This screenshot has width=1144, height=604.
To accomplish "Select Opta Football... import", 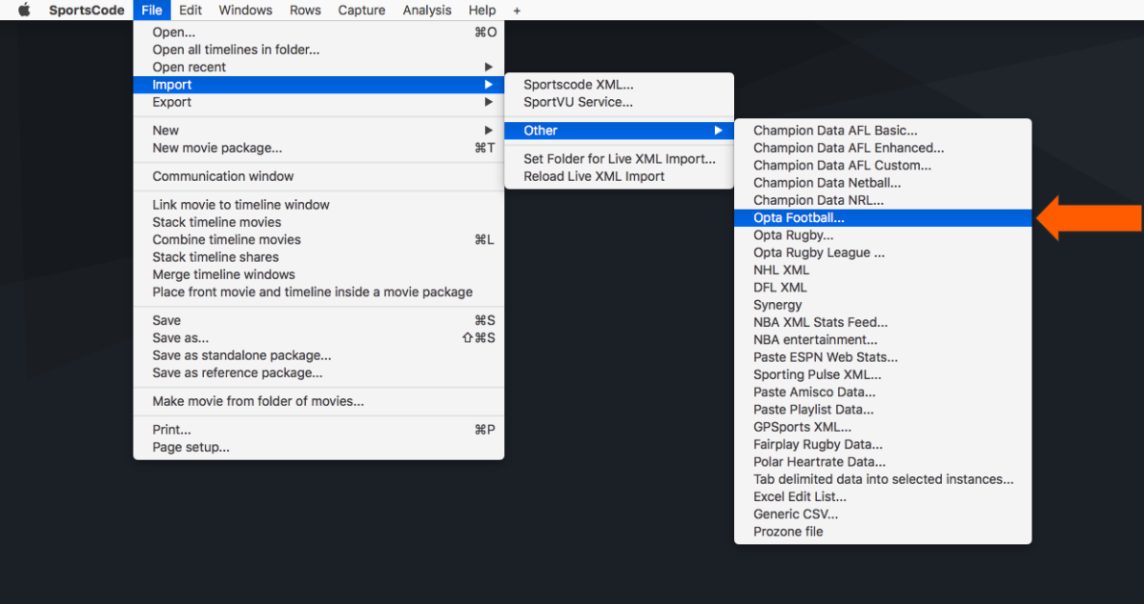I will coord(883,218).
